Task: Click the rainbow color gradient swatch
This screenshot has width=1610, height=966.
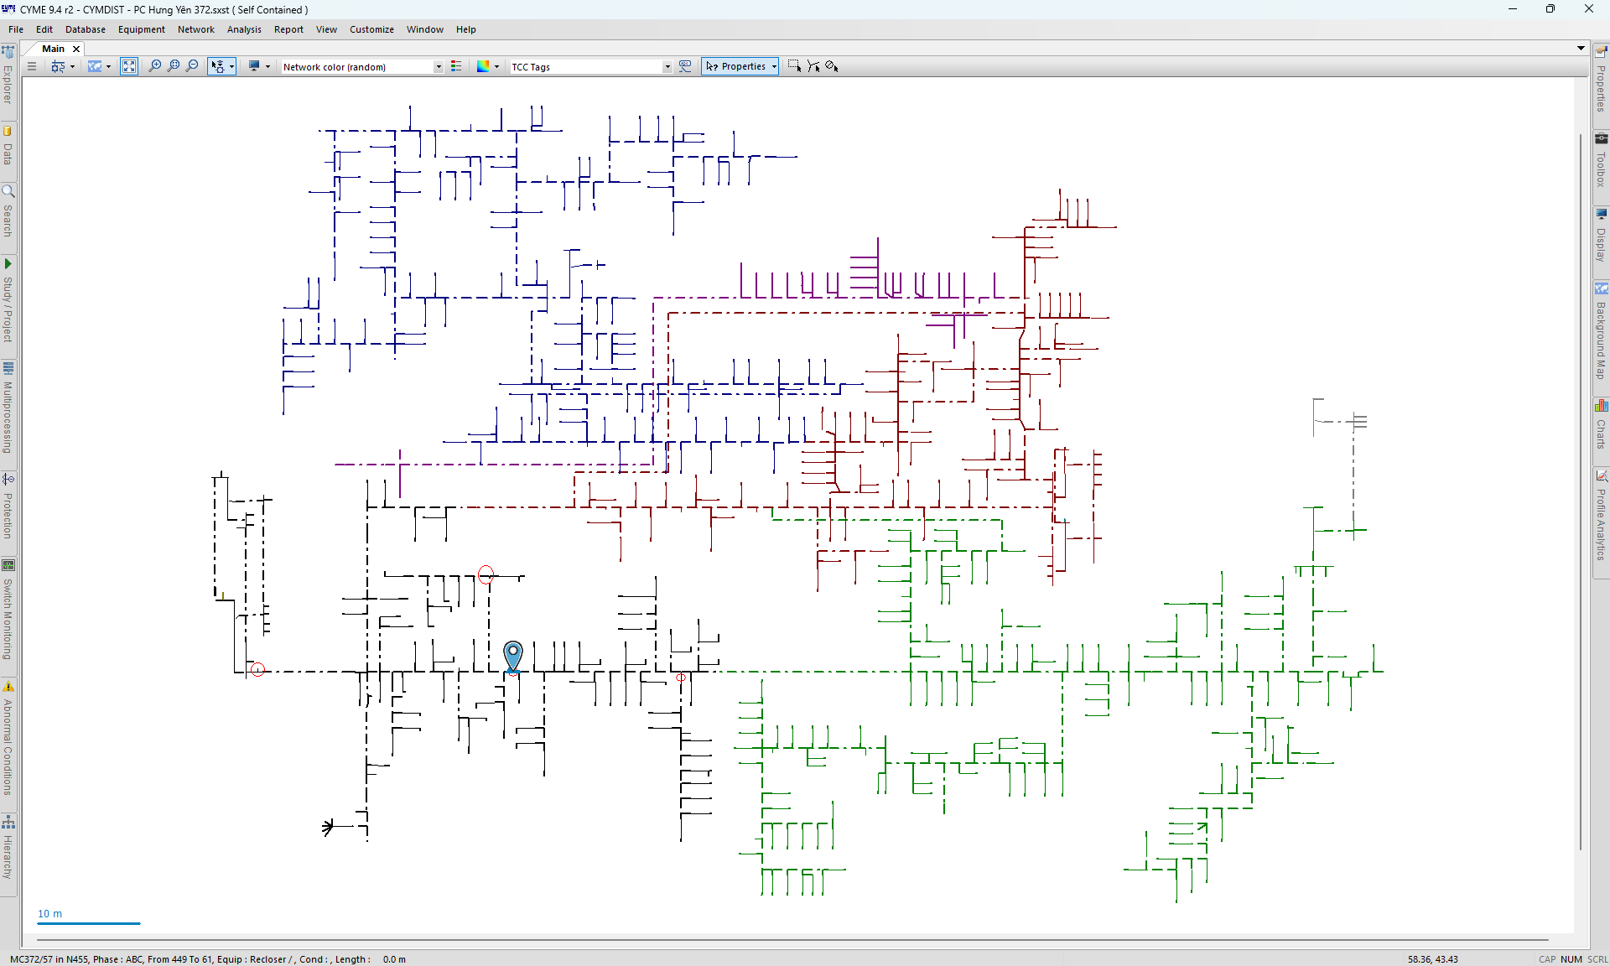Action: pyautogui.click(x=483, y=66)
